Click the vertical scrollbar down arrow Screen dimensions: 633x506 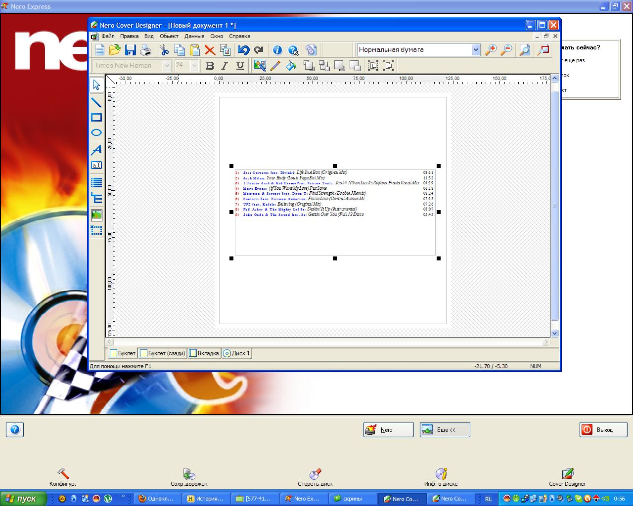click(x=554, y=334)
